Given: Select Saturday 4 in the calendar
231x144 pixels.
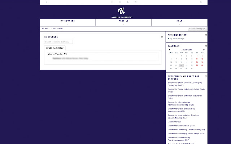Looking at the screenshot, I should (x=197, y=56).
